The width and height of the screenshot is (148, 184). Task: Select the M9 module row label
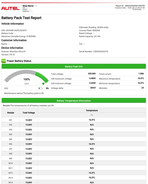coord(10,159)
